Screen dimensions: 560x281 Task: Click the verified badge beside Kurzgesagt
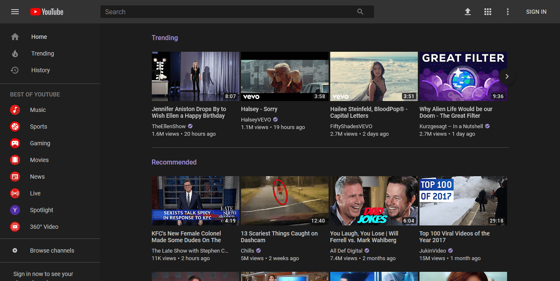click(x=487, y=126)
